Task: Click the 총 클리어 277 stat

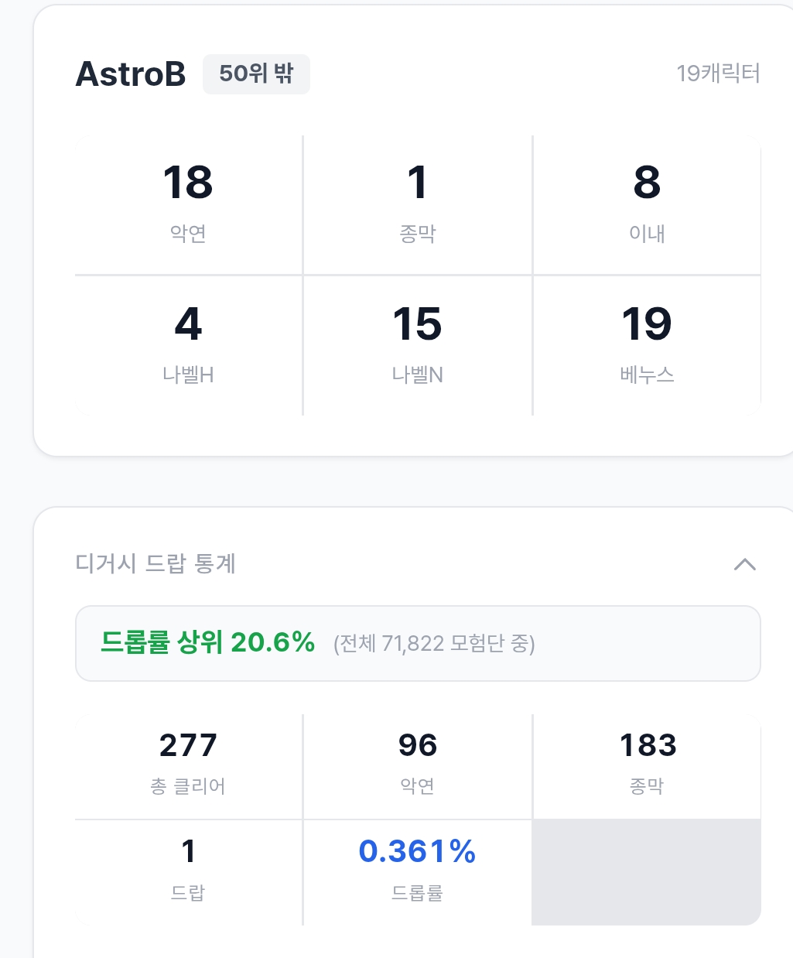Action: tap(188, 762)
